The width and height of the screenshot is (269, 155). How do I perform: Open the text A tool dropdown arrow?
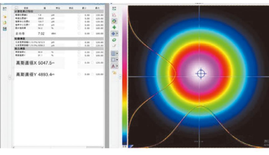click(x=117, y=66)
